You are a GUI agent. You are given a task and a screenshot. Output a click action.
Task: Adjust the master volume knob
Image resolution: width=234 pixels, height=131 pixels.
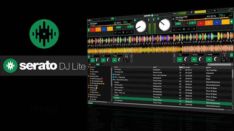[192, 12]
